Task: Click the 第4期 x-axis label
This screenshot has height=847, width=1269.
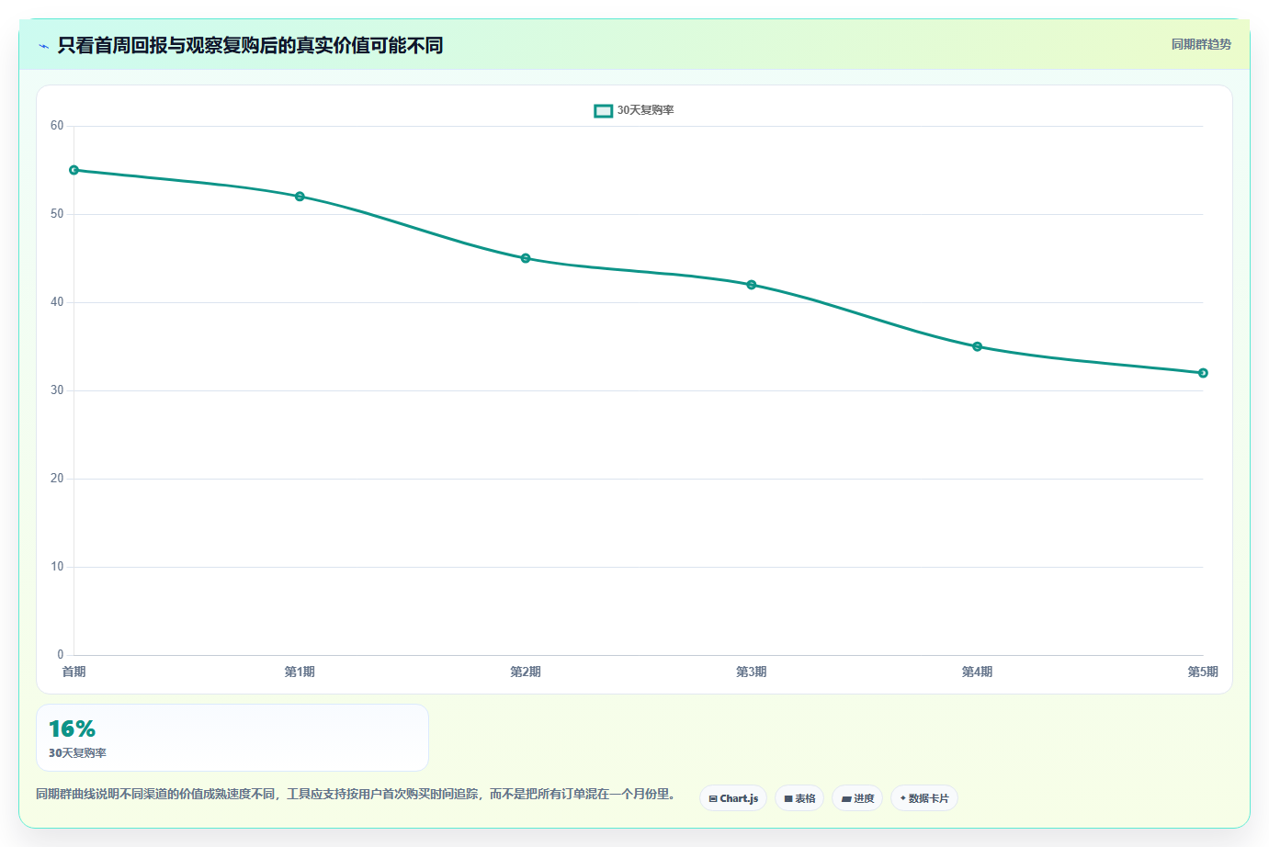Action: [x=978, y=672]
